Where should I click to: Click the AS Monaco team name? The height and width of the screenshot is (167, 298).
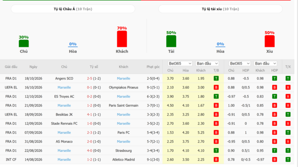[64, 141]
